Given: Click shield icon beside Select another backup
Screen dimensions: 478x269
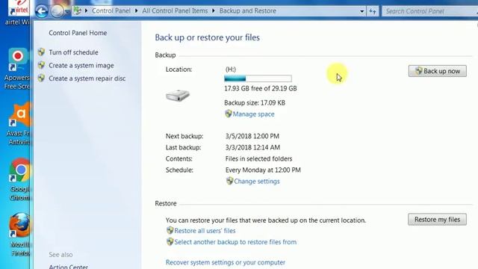Looking at the screenshot, I should [x=170, y=242].
